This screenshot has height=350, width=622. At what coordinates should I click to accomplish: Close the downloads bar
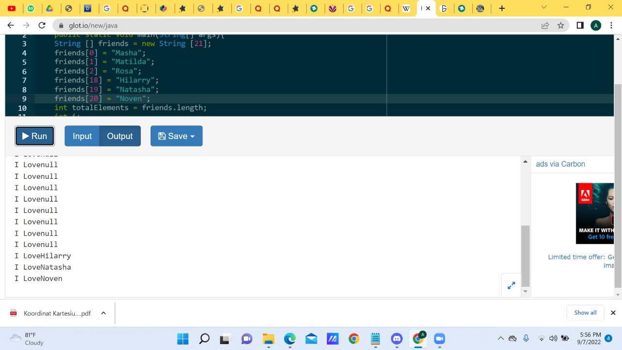coord(613,313)
